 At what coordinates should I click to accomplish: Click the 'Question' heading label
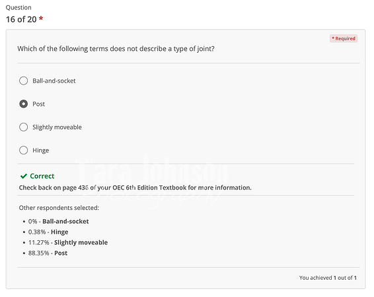coord(19,7)
